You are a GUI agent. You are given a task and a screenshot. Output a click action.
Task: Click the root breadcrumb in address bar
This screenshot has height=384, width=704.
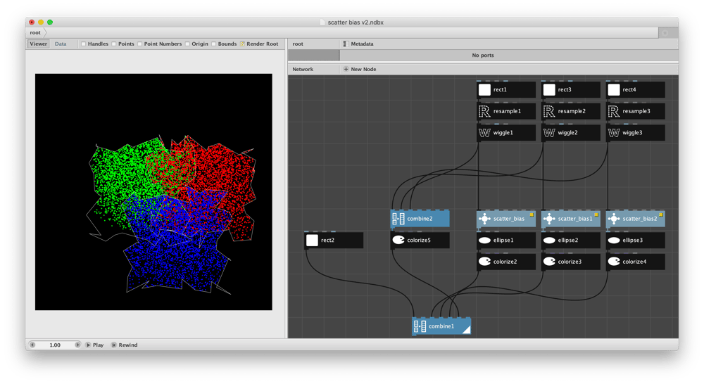(x=35, y=33)
